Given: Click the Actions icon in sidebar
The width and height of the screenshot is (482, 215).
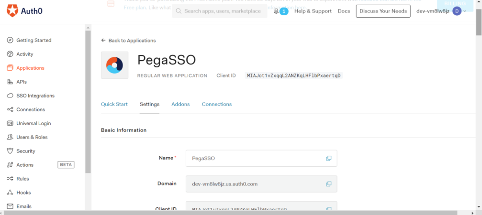Looking at the screenshot, I should click(x=10, y=165).
